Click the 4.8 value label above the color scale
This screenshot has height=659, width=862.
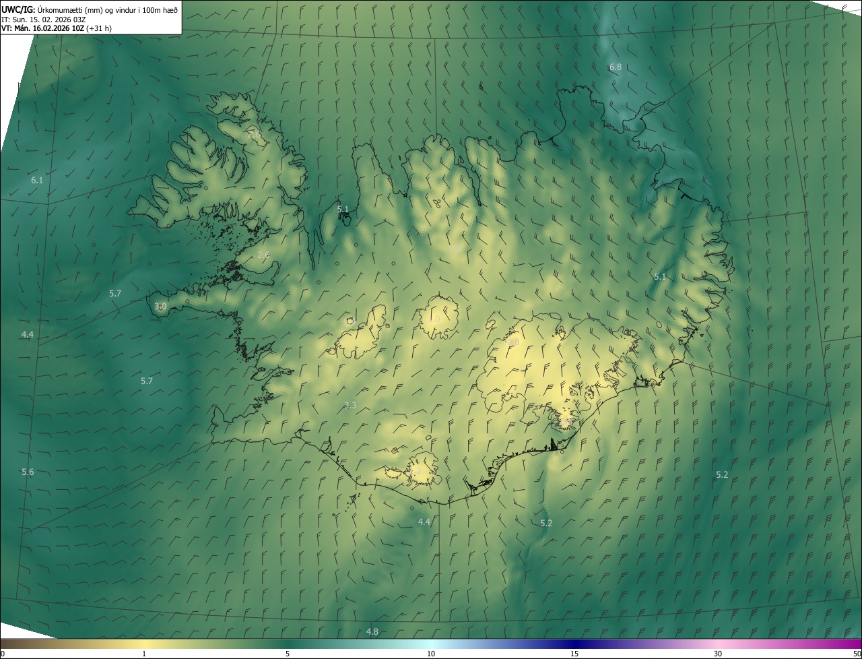[x=372, y=632]
